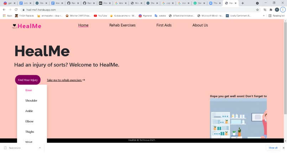The image size is (287, 153).
Task: Select Shoulder from injury list
Action: tap(31, 101)
